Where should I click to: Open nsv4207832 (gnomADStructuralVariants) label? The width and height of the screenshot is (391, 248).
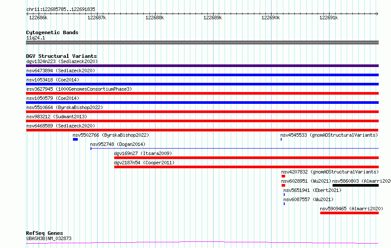(x=330, y=172)
